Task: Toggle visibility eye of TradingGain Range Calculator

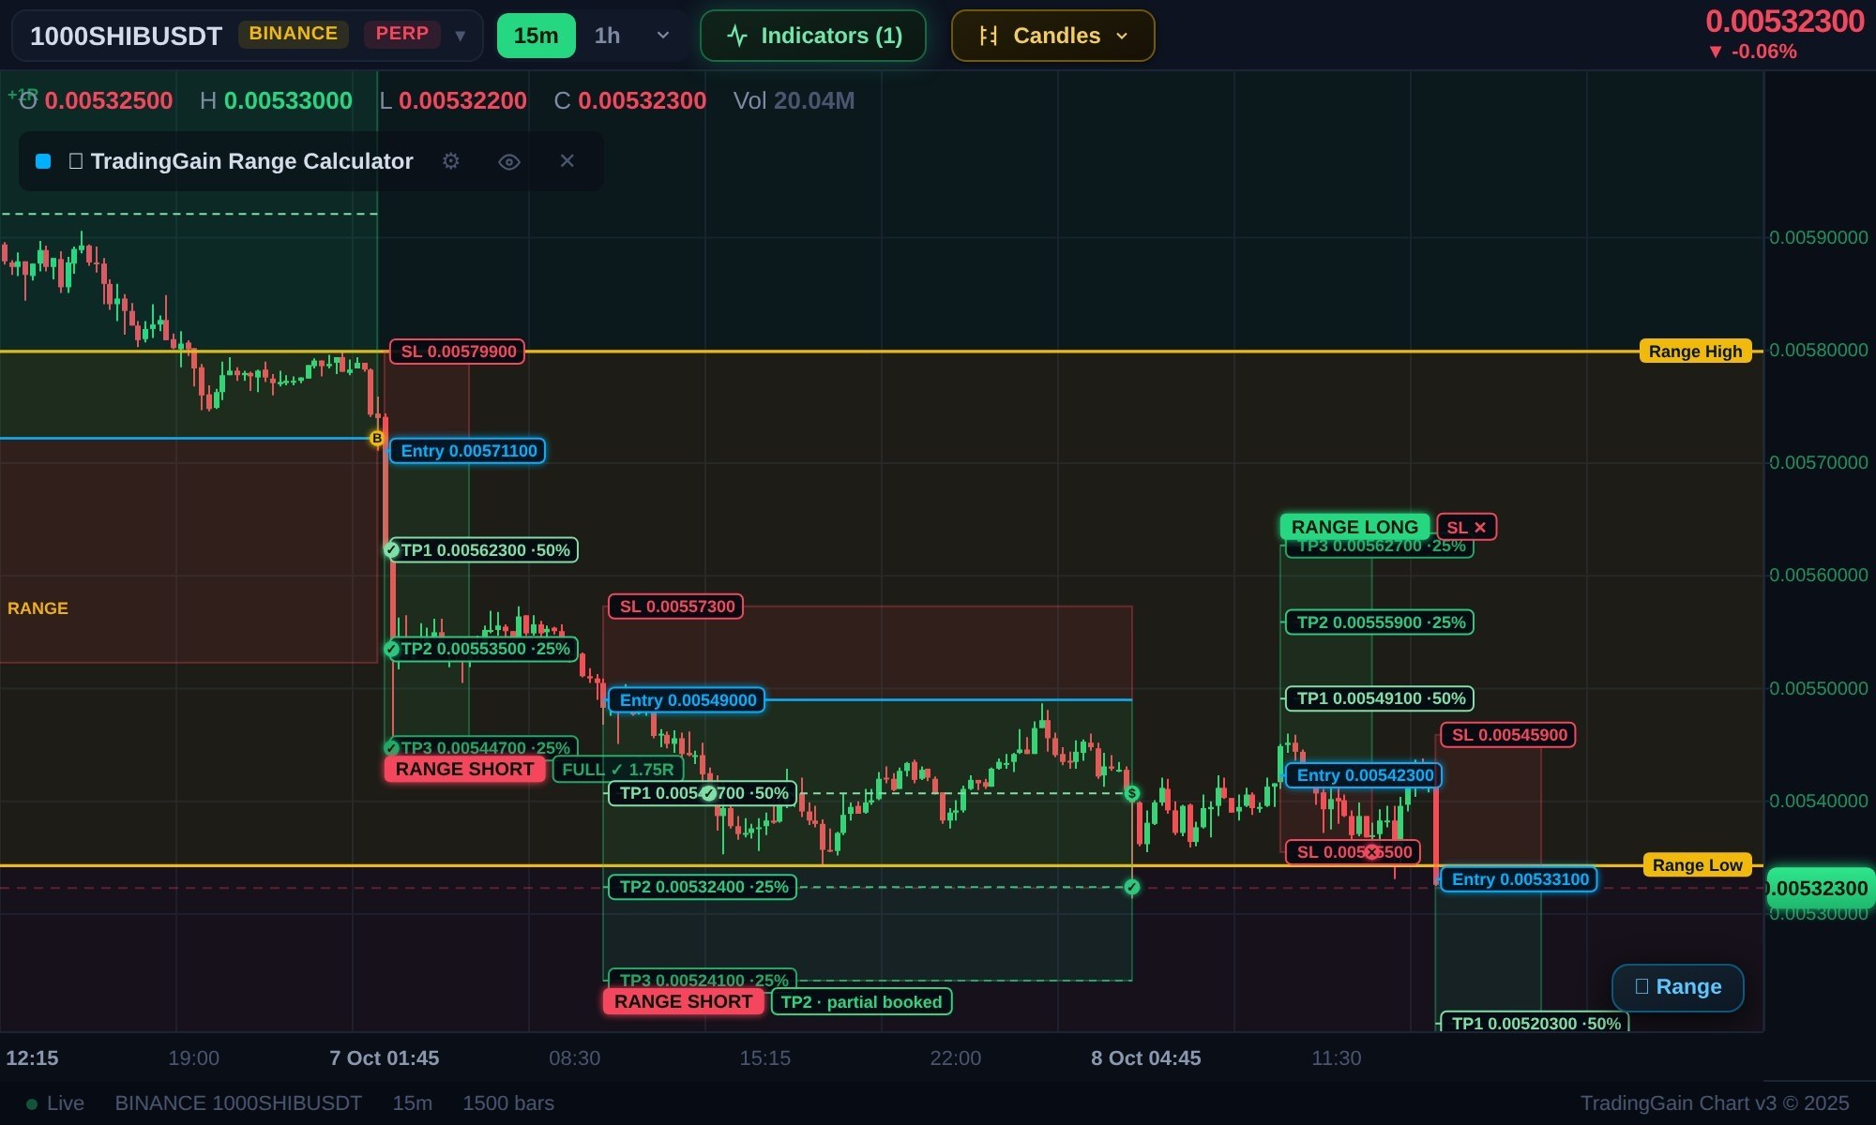Action: point(508,161)
